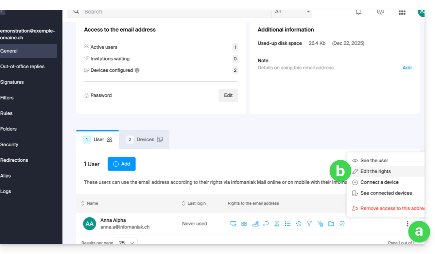Choose Connect a device in the menu

379,182
